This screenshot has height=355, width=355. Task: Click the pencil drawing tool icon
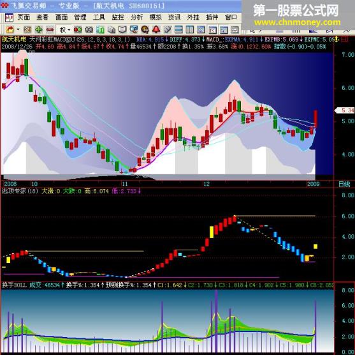(168, 30)
